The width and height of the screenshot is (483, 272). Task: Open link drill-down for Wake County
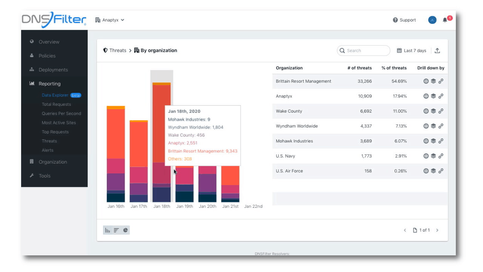pyautogui.click(x=441, y=111)
